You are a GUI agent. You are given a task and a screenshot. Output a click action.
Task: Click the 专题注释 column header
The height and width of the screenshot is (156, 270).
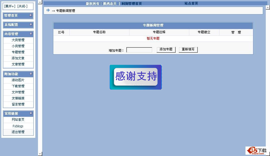[159, 32]
